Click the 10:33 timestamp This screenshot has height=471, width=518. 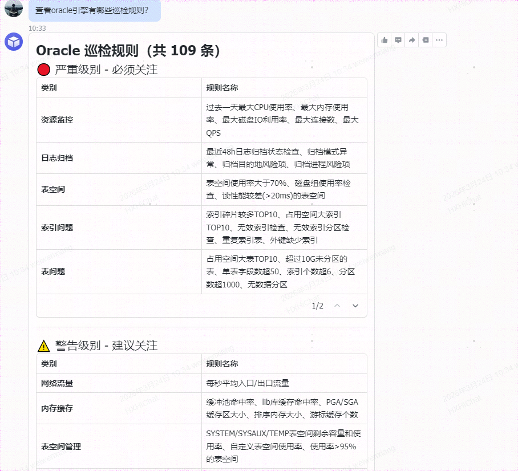click(37, 29)
